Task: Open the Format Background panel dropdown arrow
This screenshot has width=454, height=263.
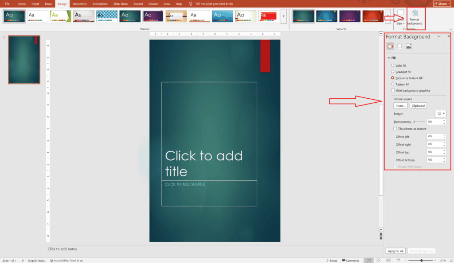Action: (x=439, y=36)
